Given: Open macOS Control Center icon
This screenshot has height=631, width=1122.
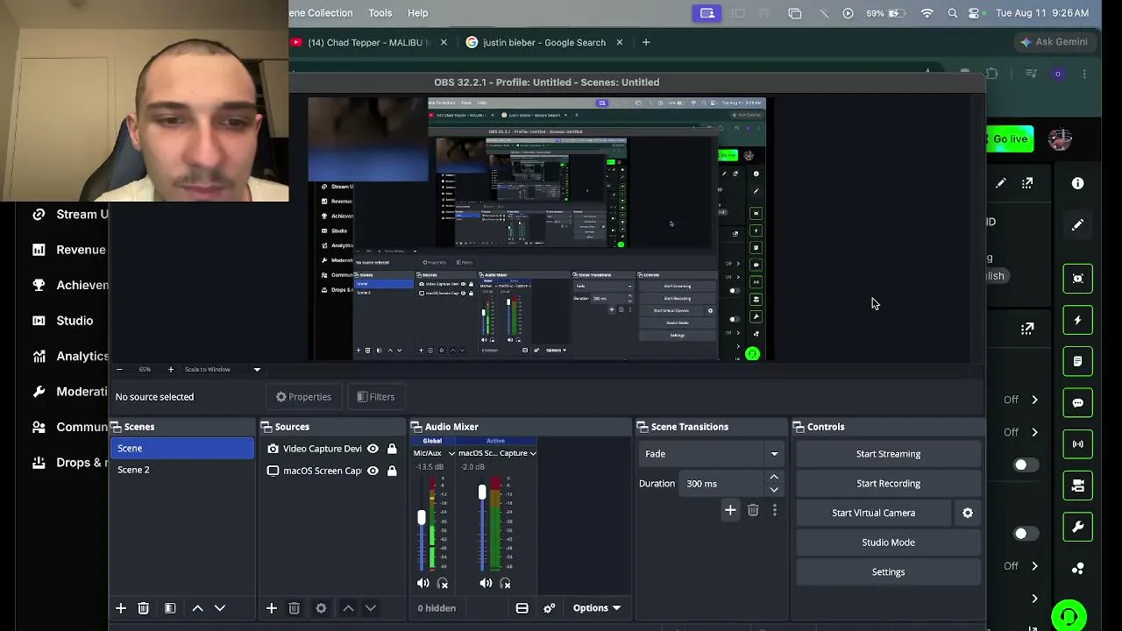Looking at the screenshot, I should point(975,13).
